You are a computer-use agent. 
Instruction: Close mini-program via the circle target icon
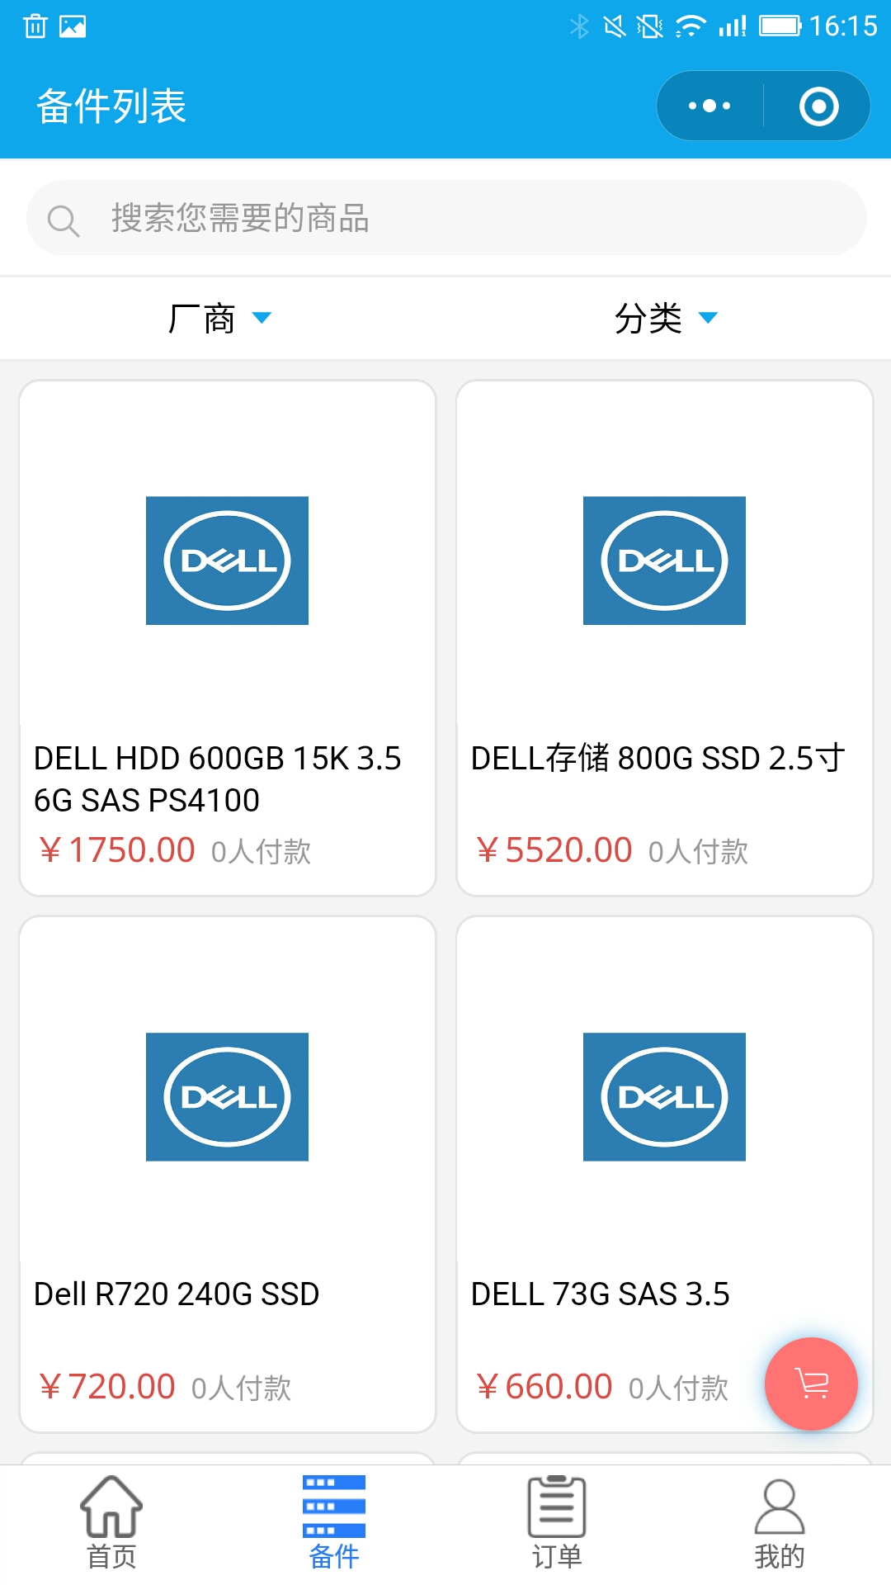(818, 106)
